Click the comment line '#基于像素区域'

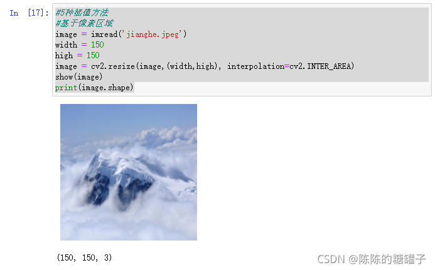(84, 23)
